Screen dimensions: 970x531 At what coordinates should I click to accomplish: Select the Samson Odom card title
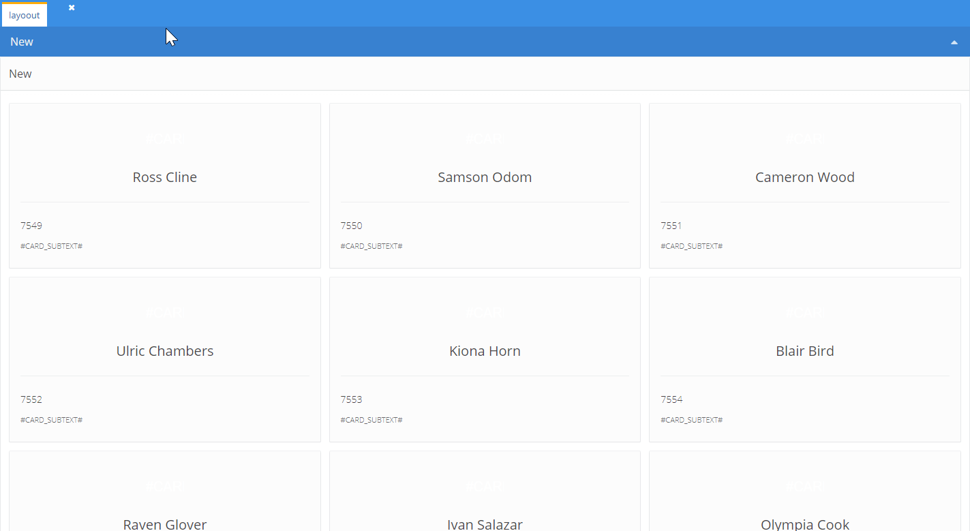pos(485,177)
